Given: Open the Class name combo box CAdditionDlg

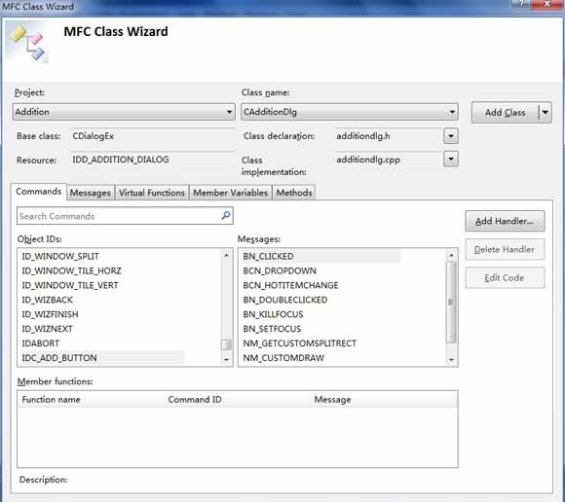Looking at the screenshot, I should point(350,112).
